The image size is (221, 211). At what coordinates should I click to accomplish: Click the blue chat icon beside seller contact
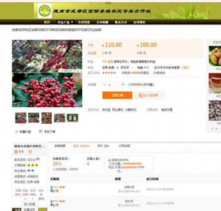[x=38, y=159]
